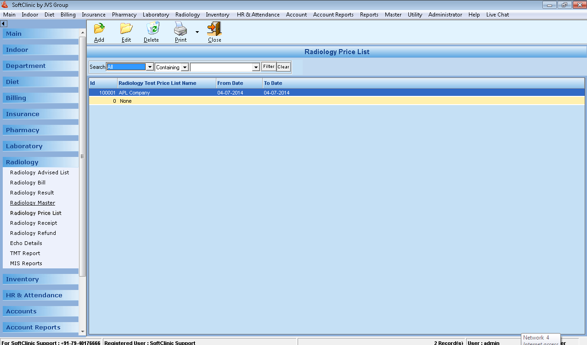Click the Add folder icon in toolbar

point(99,29)
